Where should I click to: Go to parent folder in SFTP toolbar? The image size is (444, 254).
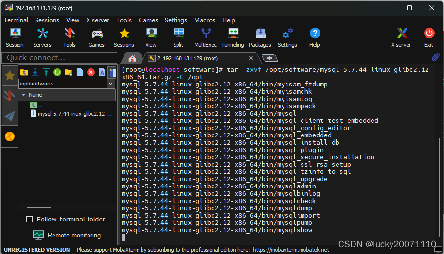[24, 72]
